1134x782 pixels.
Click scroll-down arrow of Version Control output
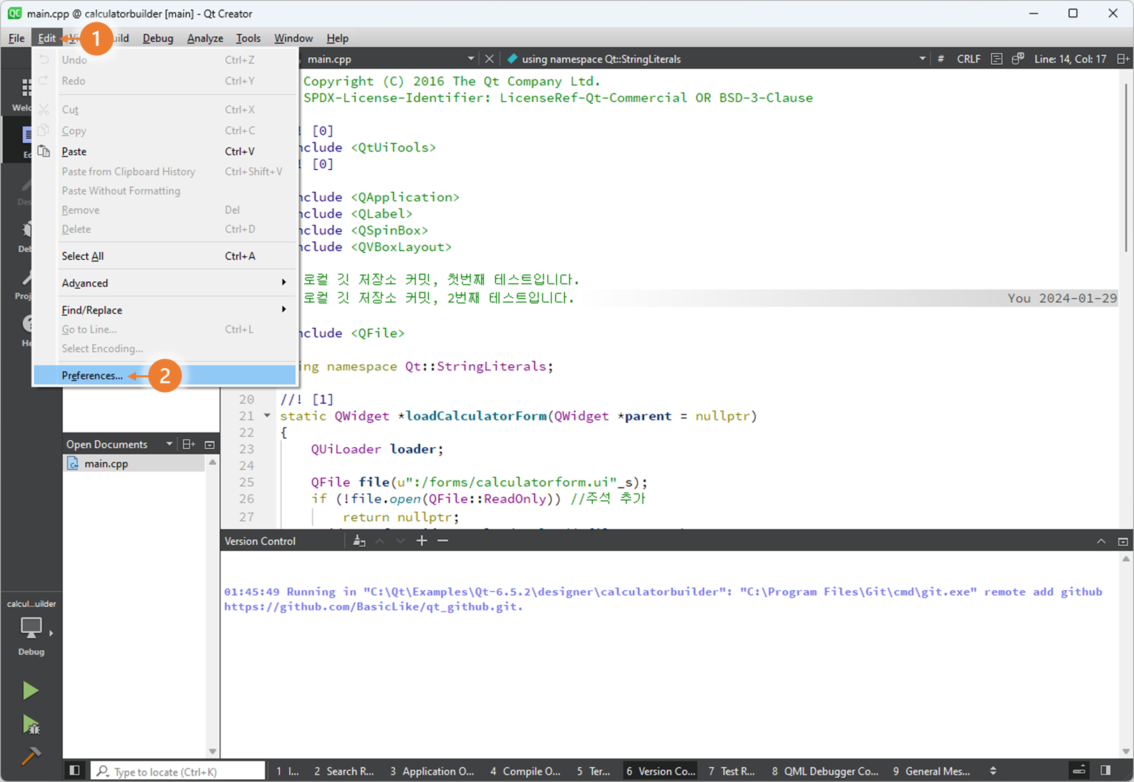pos(1126,751)
